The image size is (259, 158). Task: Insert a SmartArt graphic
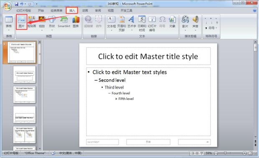[x=64, y=21]
